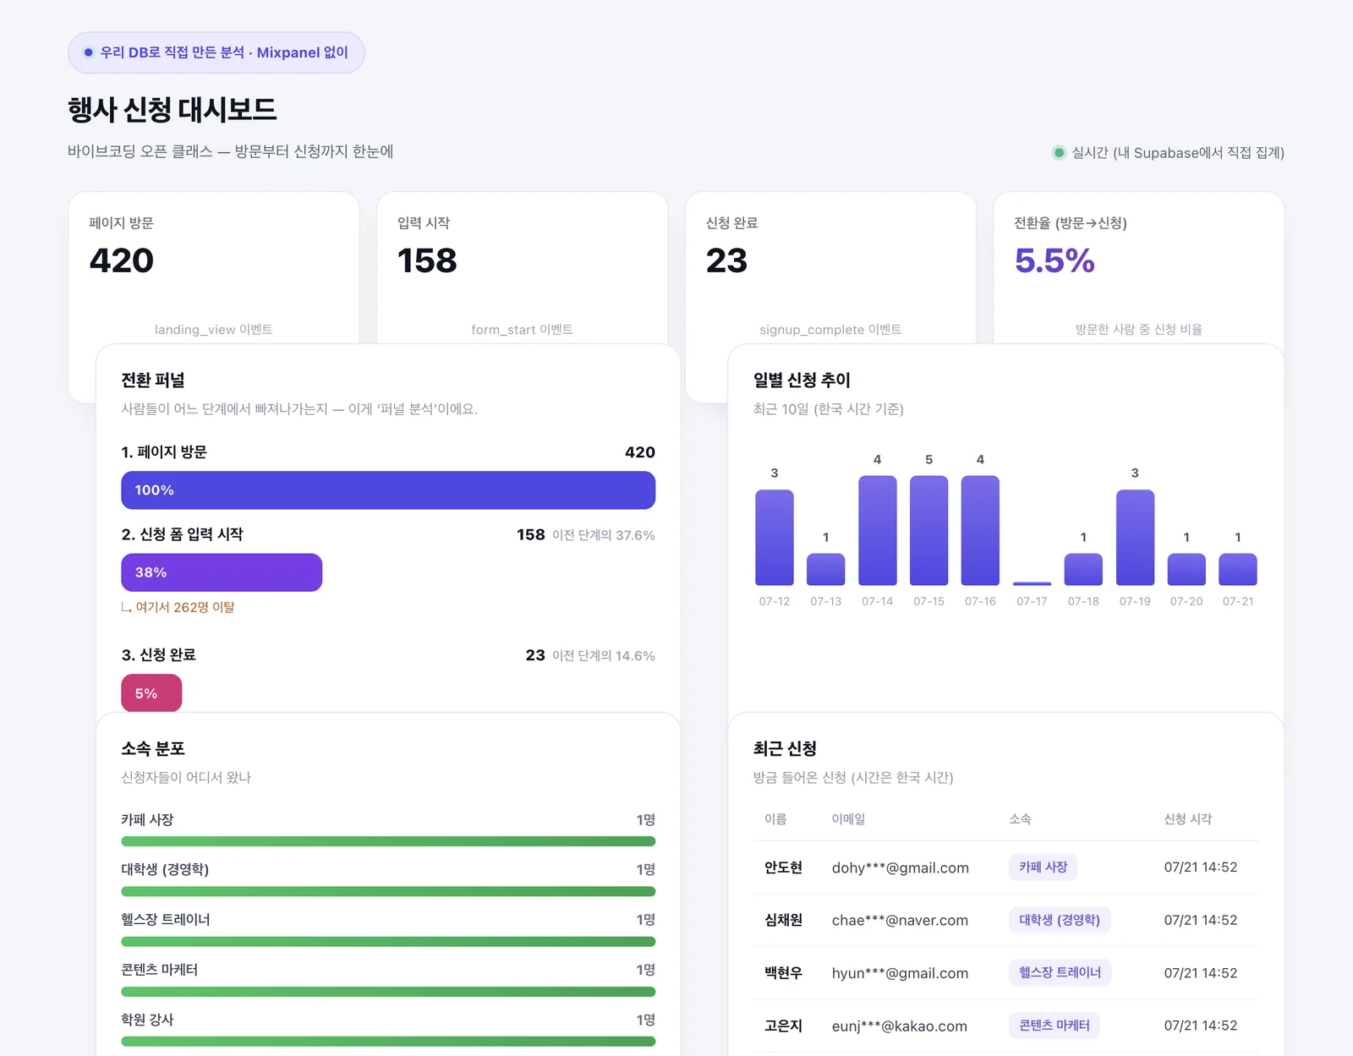Click the 07-21 bar in daily chart
The image size is (1353, 1056).
point(1238,569)
